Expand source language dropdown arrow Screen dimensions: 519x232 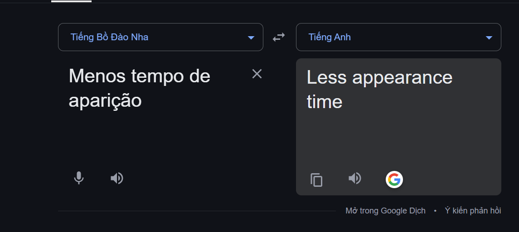(251, 38)
